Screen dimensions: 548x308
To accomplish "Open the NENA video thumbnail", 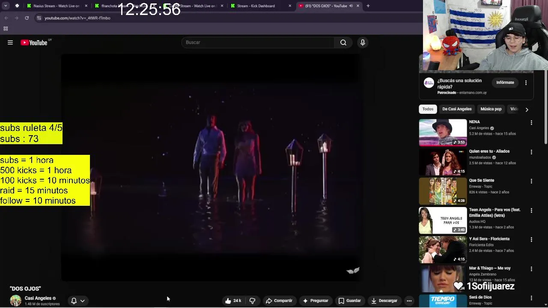I will [443, 133].
